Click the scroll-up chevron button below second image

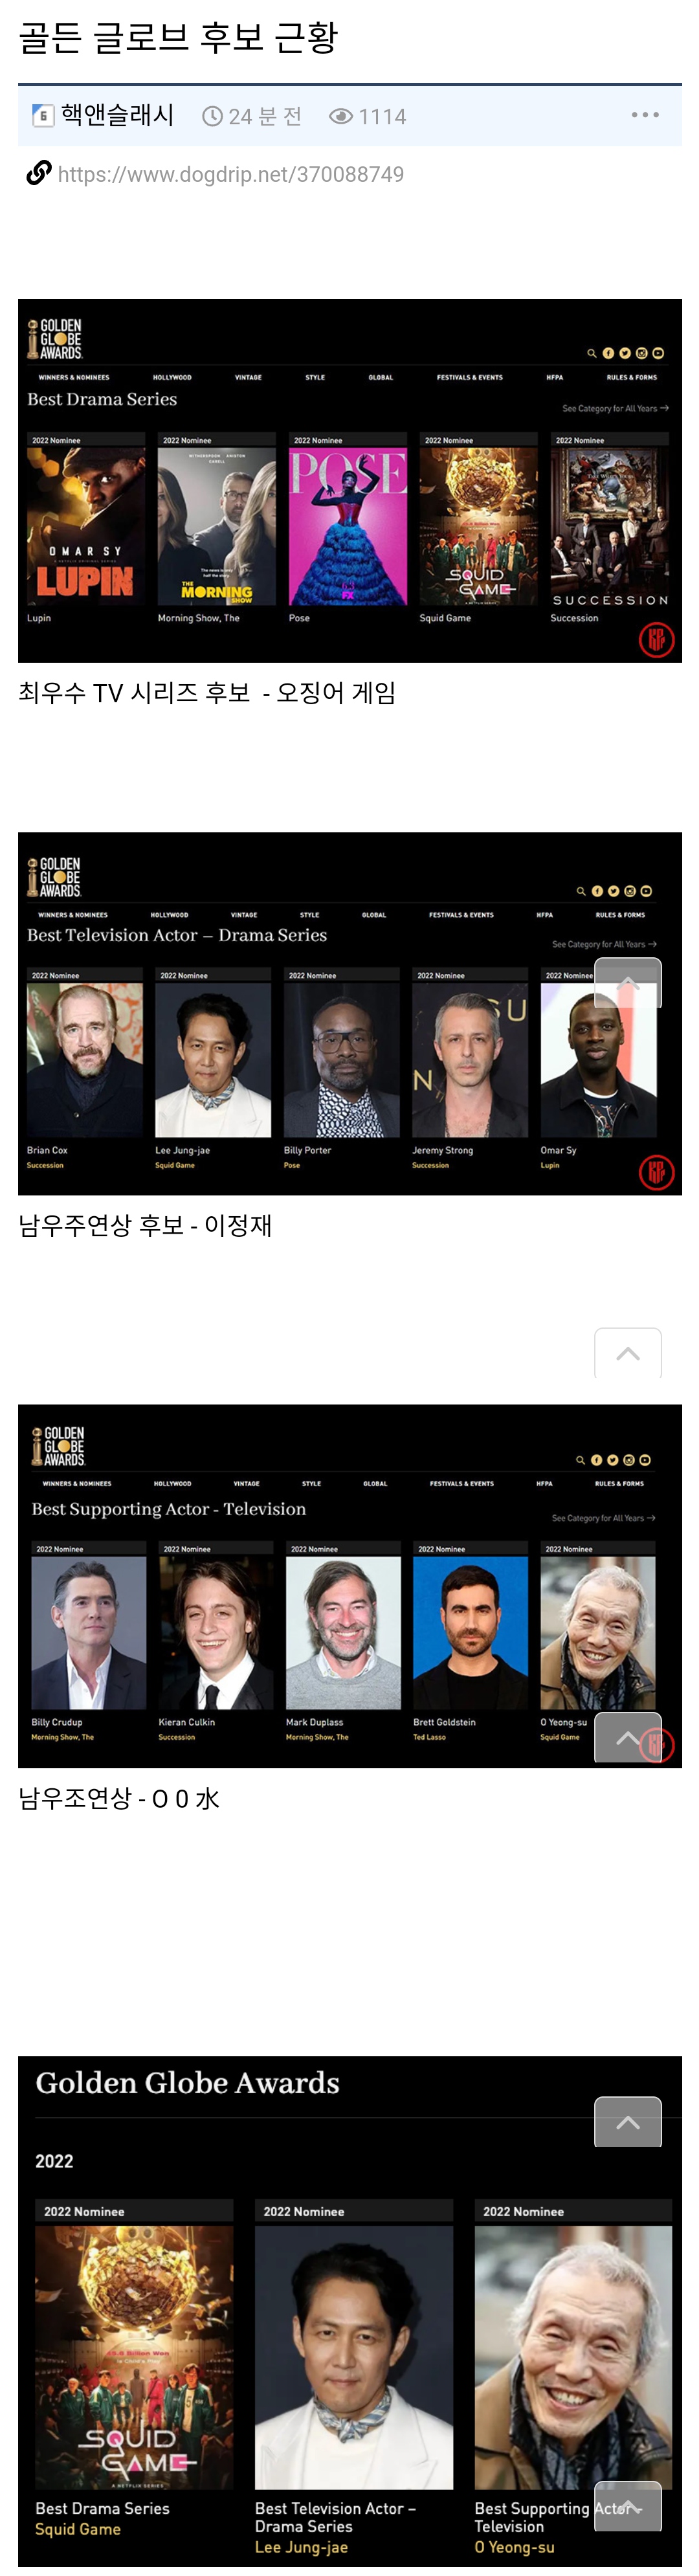click(x=628, y=1353)
